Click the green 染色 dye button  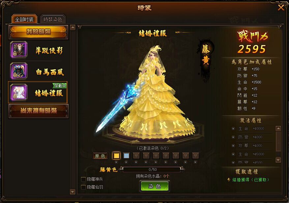155,186
